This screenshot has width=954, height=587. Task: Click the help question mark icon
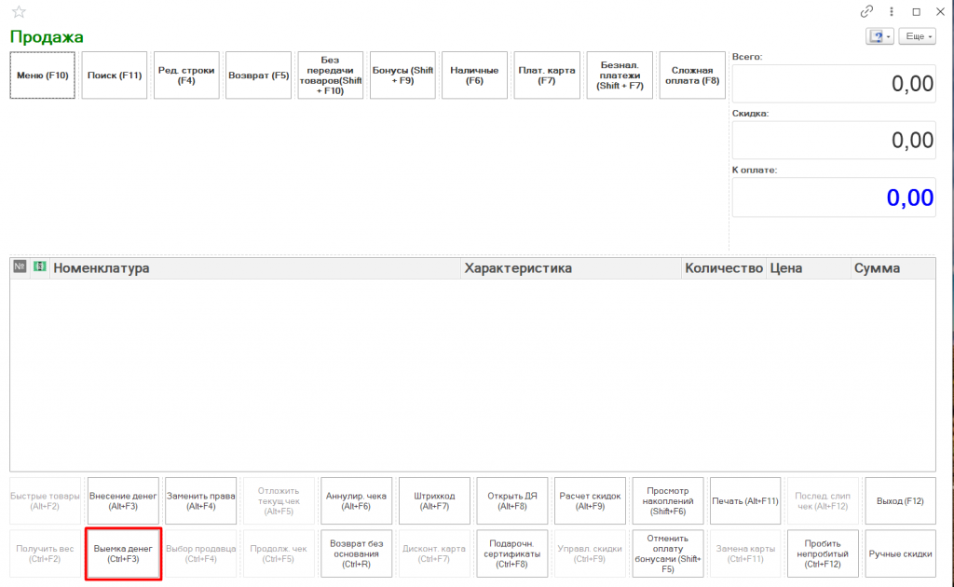[876, 36]
